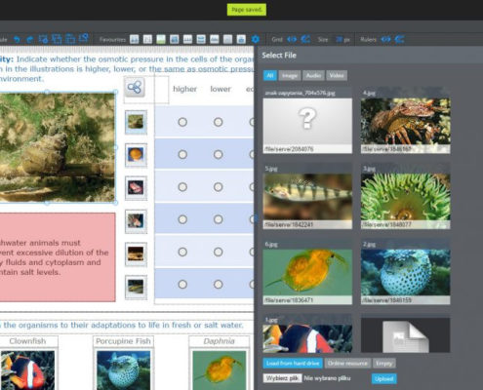Click the 'Select File' panel title

(279, 56)
